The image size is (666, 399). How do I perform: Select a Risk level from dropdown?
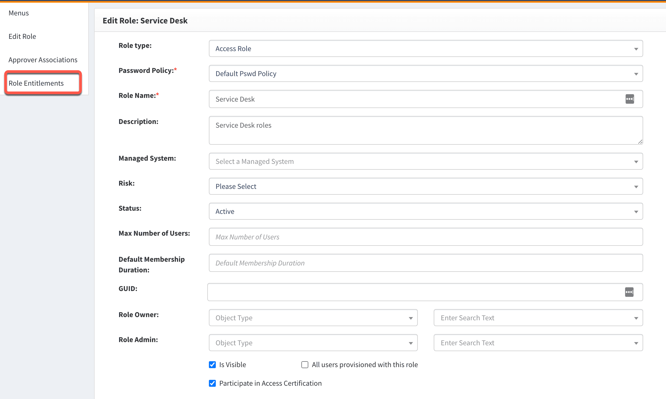pyautogui.click(x=426, y=186)
